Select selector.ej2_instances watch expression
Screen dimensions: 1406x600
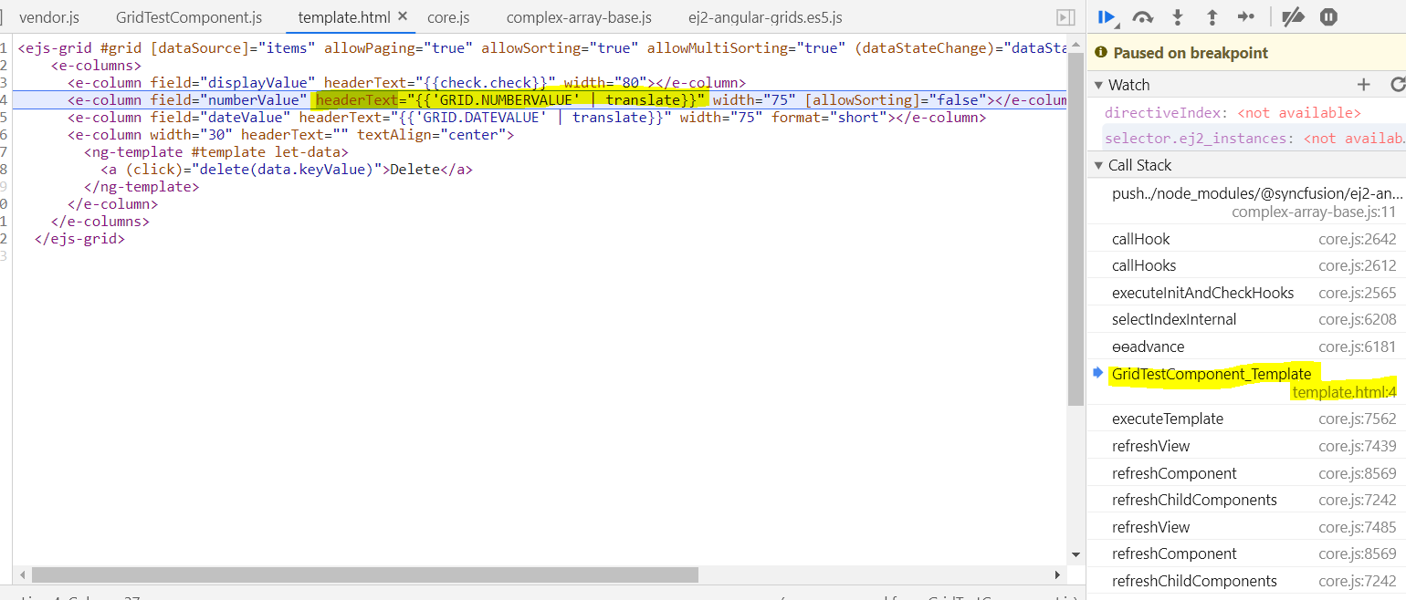click(1246, 139)
